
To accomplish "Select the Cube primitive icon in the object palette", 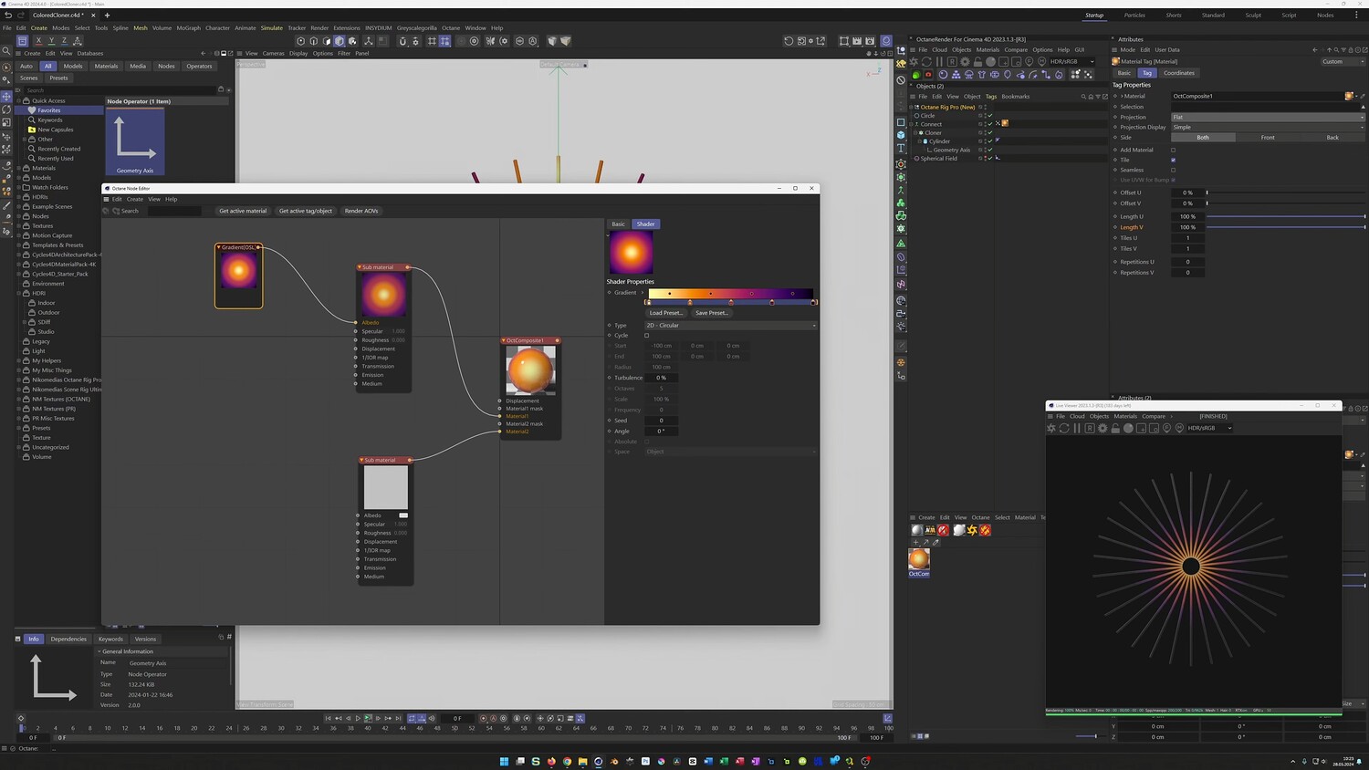I will click(901, 135).
